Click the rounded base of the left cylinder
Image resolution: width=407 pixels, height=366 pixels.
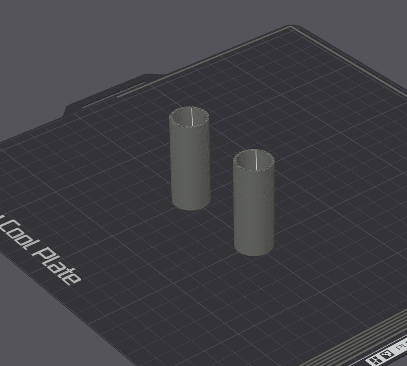(x=191, y=206)
